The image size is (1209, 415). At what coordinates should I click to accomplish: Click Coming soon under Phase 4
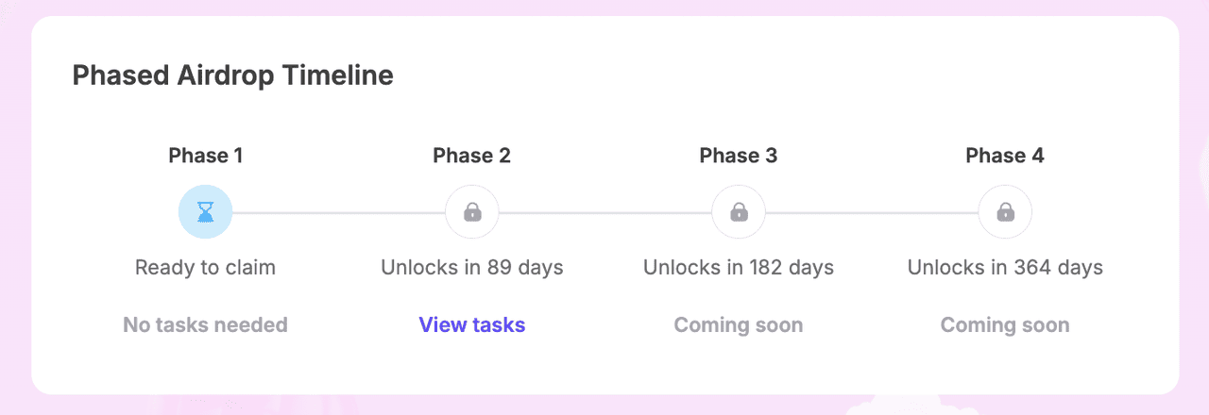[x=1005, y=325]
